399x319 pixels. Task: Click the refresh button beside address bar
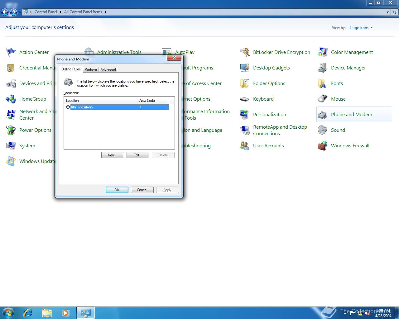click(395, 12)
